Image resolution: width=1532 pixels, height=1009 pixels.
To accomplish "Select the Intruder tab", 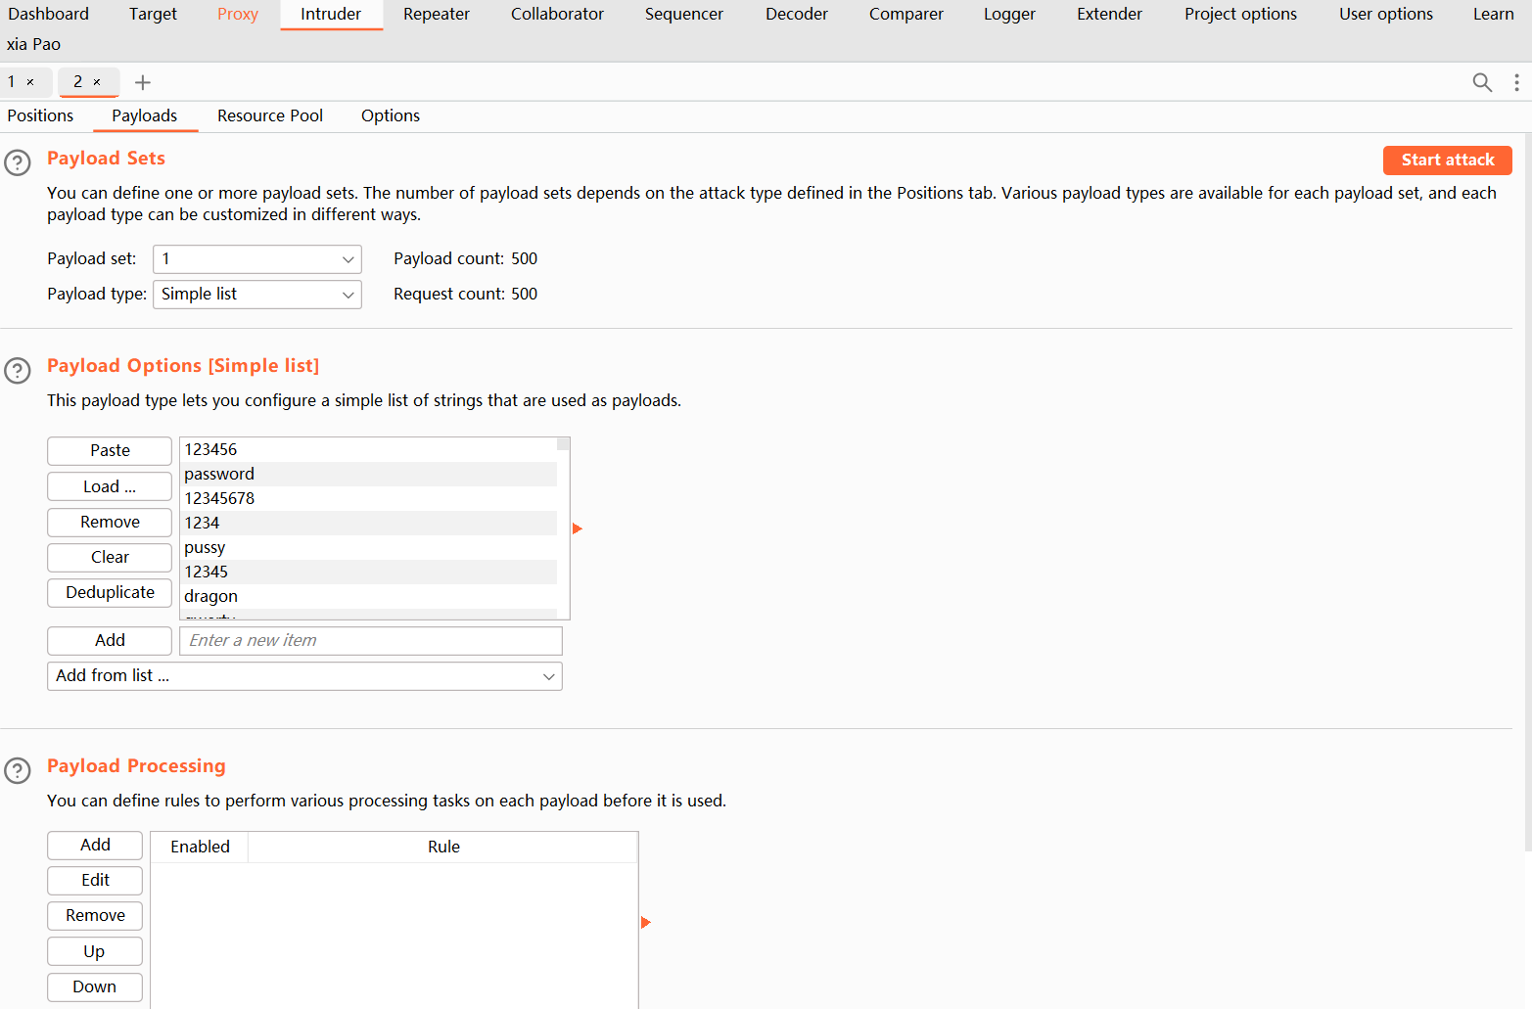I will (x=331, y=14).
